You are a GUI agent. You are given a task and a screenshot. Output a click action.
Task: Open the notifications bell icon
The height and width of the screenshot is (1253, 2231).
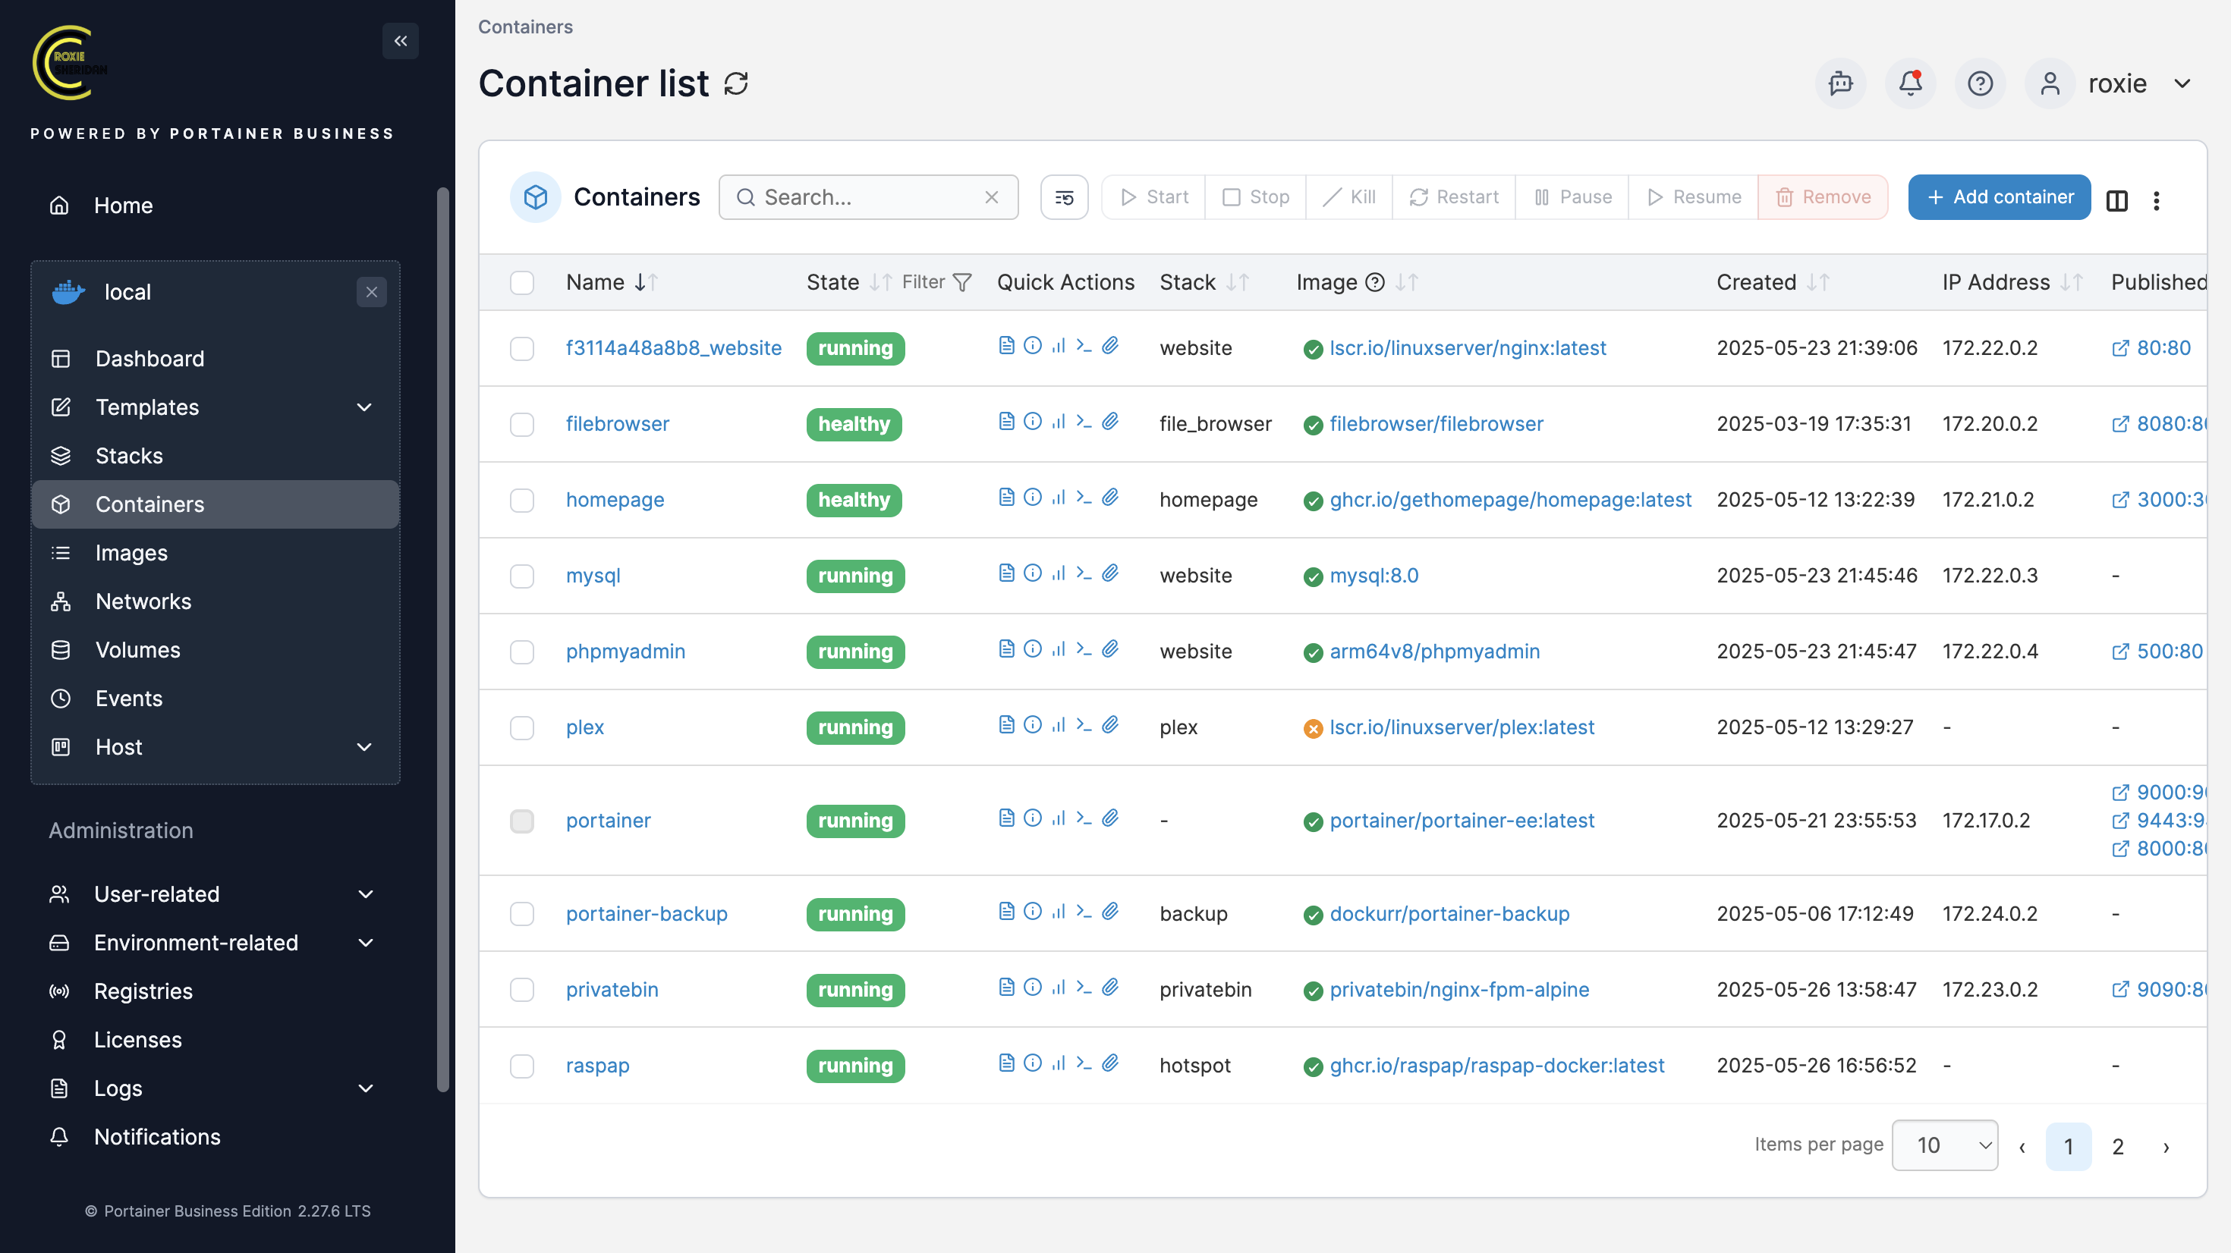pos(1911,83)
